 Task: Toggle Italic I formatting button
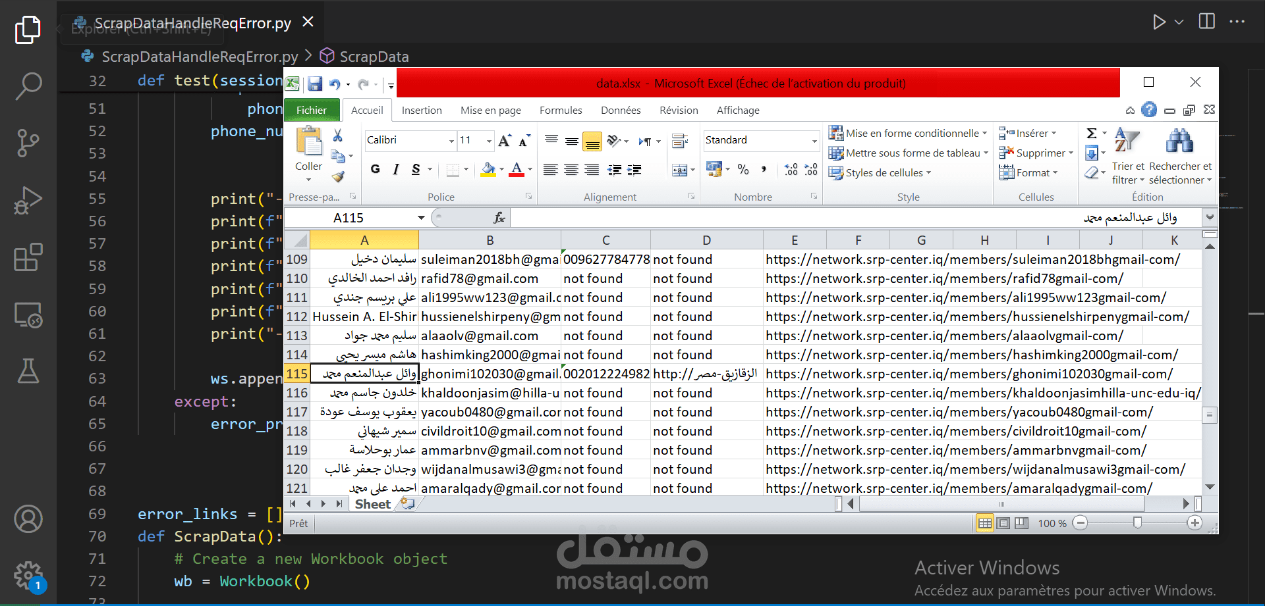395,170
